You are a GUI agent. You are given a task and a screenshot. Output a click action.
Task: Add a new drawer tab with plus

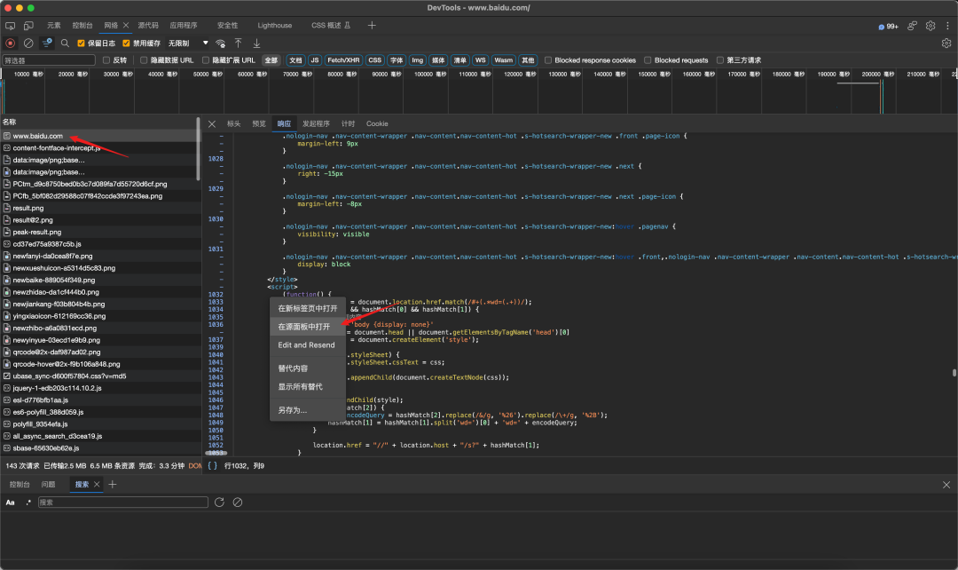(x=113, y=484)
